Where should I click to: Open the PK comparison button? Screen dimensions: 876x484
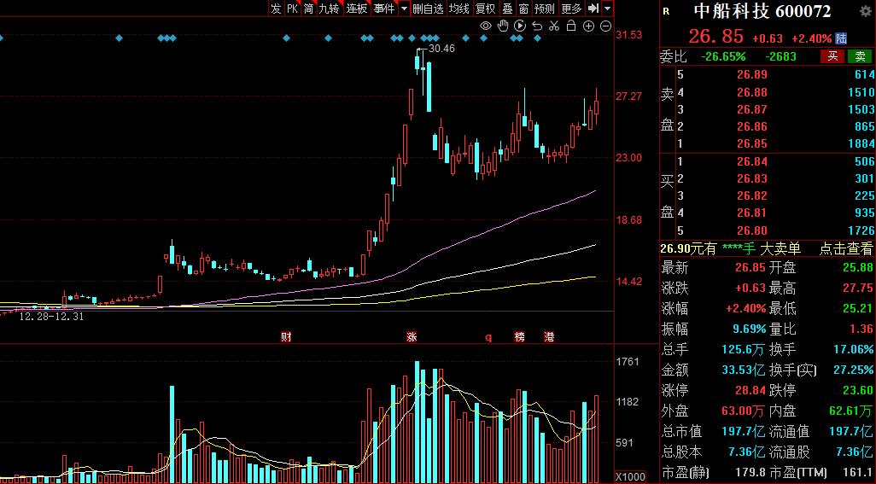[x=292, y=9]
